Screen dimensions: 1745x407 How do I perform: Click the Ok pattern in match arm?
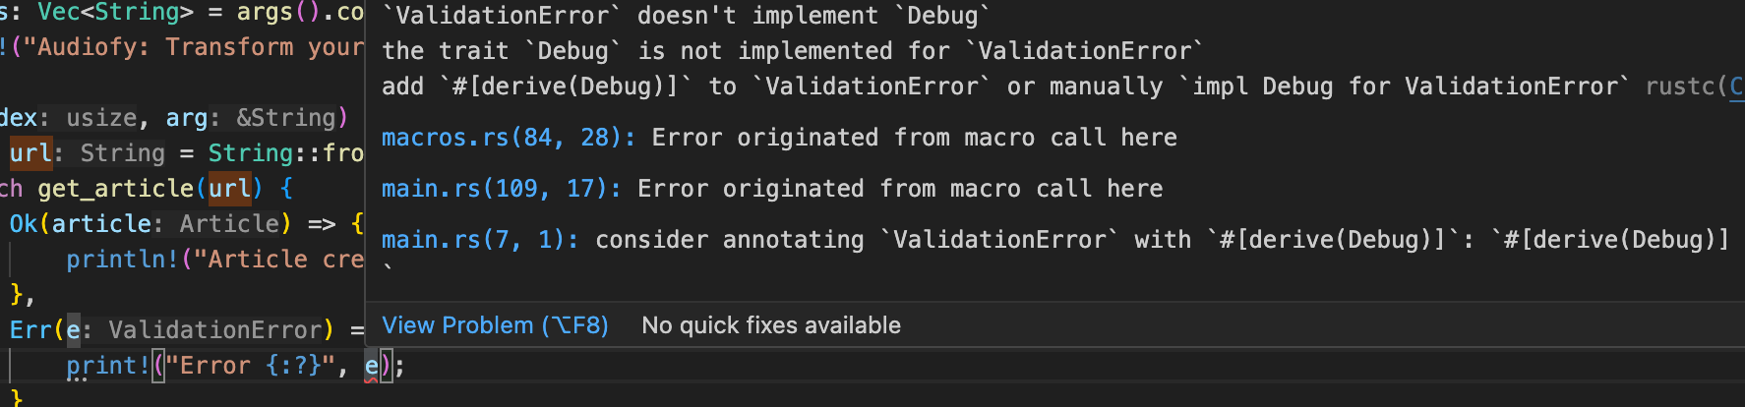click(24, 224)
